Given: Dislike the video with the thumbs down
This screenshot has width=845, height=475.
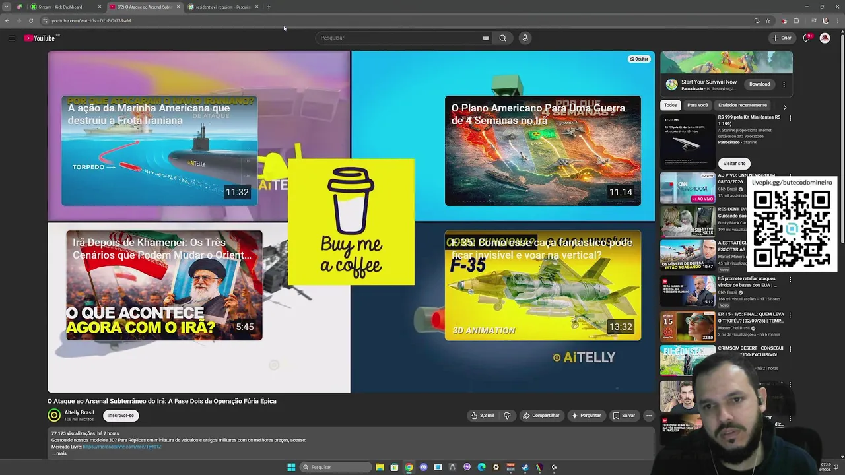Looking at the screenshot, I should tap(507, 416).
